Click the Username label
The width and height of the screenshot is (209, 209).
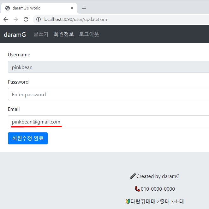pos(19,55)
